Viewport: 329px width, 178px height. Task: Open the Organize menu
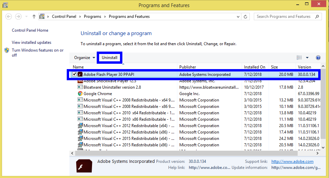(x=85, y=58)
